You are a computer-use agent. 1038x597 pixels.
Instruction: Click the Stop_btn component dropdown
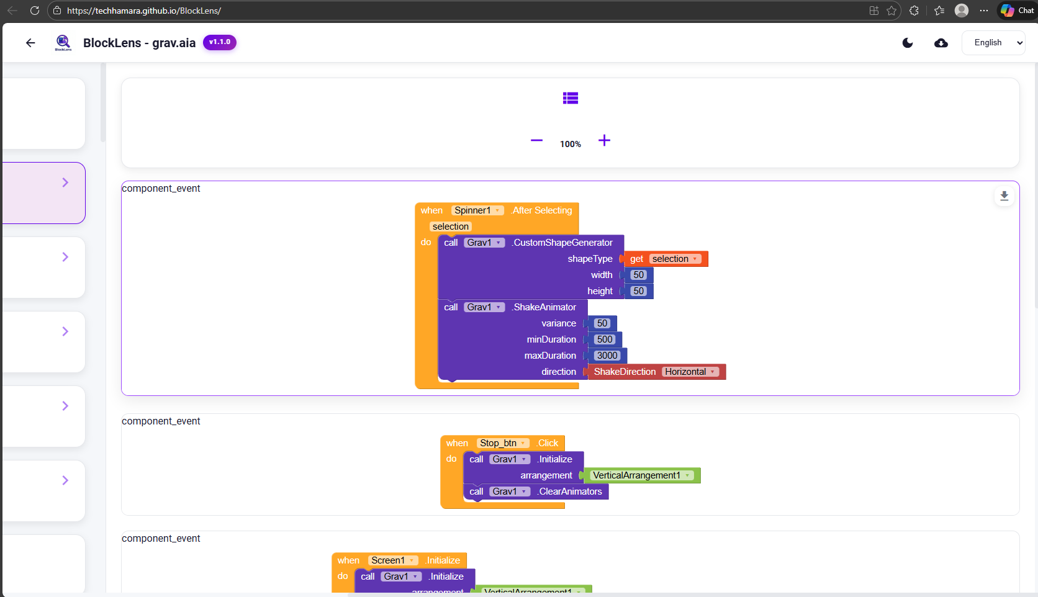523,443
